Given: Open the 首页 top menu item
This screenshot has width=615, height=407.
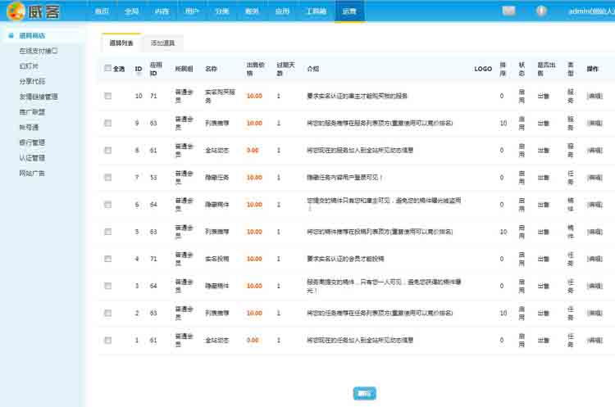Looking at the screenshot, I should (101, 11).
